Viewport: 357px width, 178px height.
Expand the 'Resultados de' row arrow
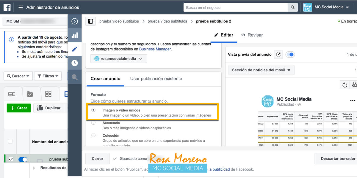(x=34, y=168)
